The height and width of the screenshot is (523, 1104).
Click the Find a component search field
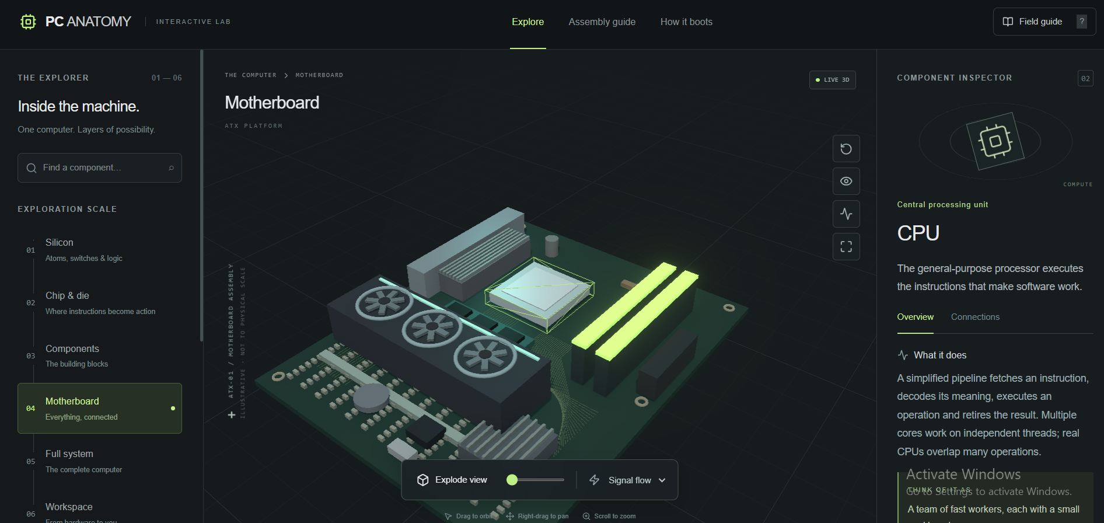click(x=100, y=168)
